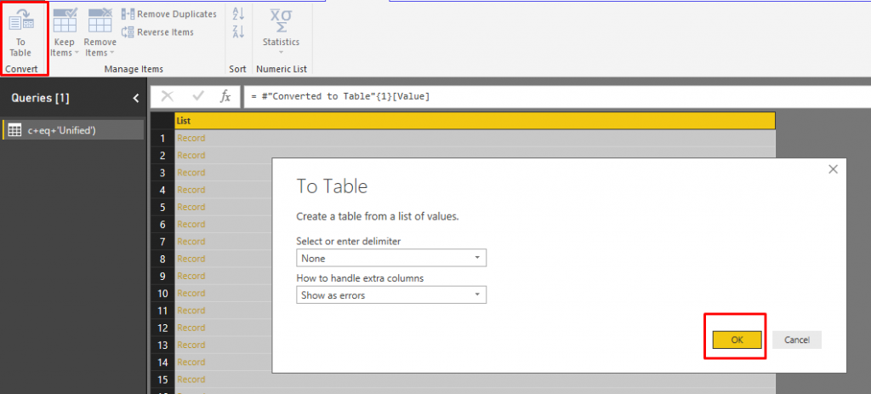The image size is (871, 394).
Task: Click Remove Duplicates in Manage Items
Action: (169, 14)
